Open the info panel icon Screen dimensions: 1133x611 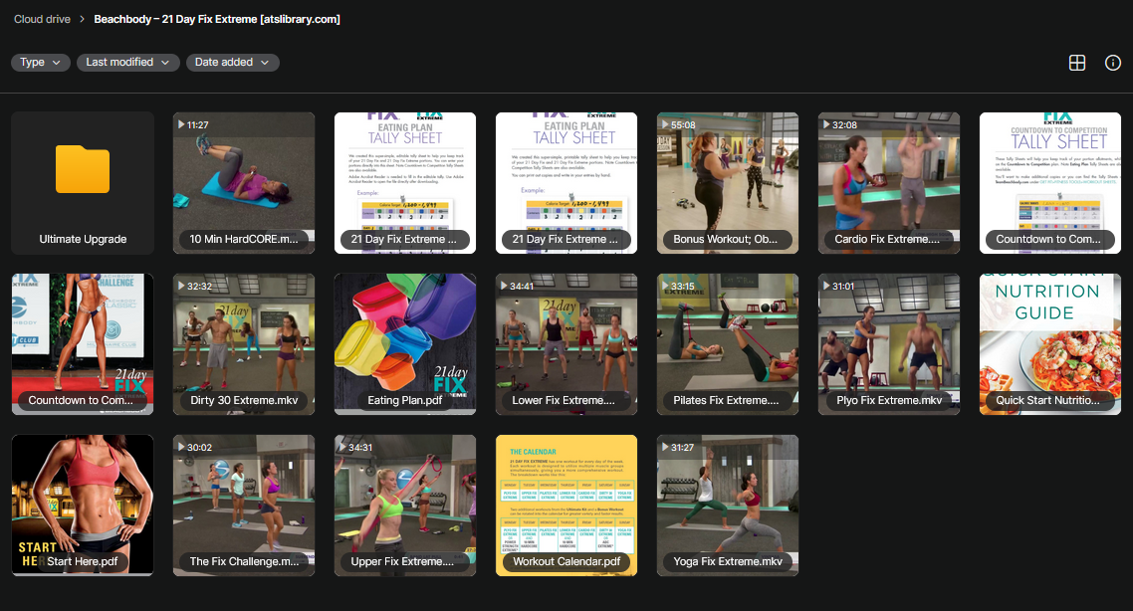point(1113,63)
